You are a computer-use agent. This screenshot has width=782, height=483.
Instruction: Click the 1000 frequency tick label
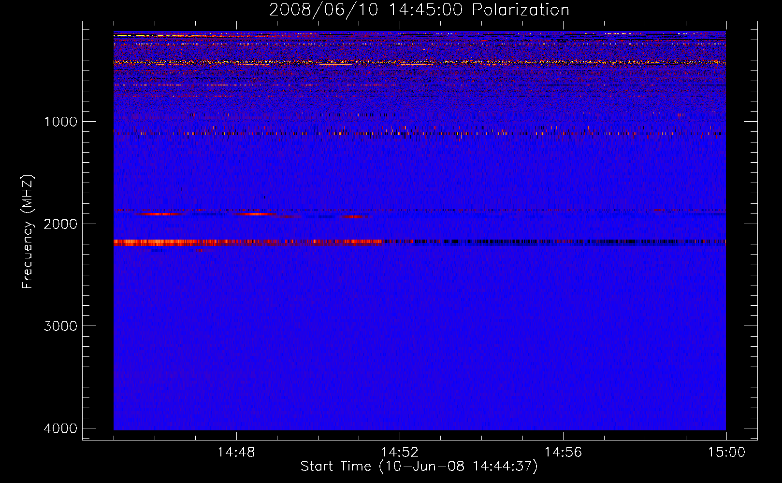point(60,121)
